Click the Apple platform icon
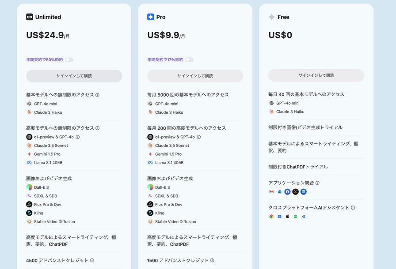The width and height of the screenshot is (396, 269). 287,217
